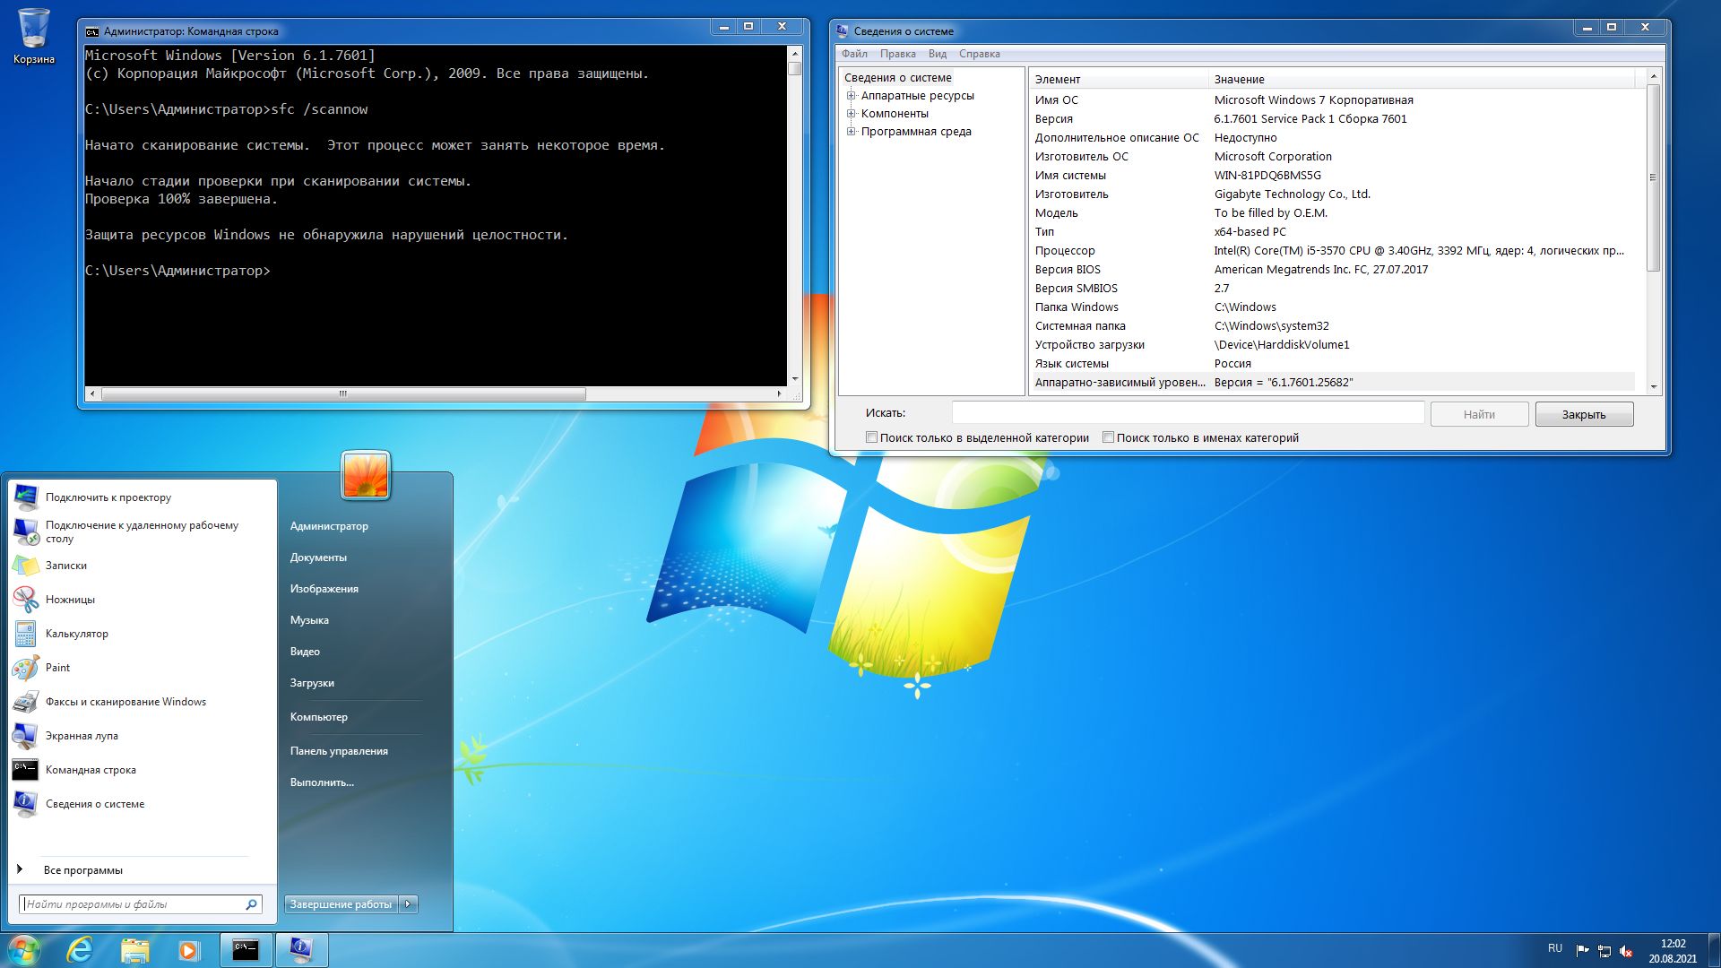Image resolution: width=1721 pixels, height=968 pixels.
Task: Open Windows Media Player from taskbar
Action: [188, 950]
